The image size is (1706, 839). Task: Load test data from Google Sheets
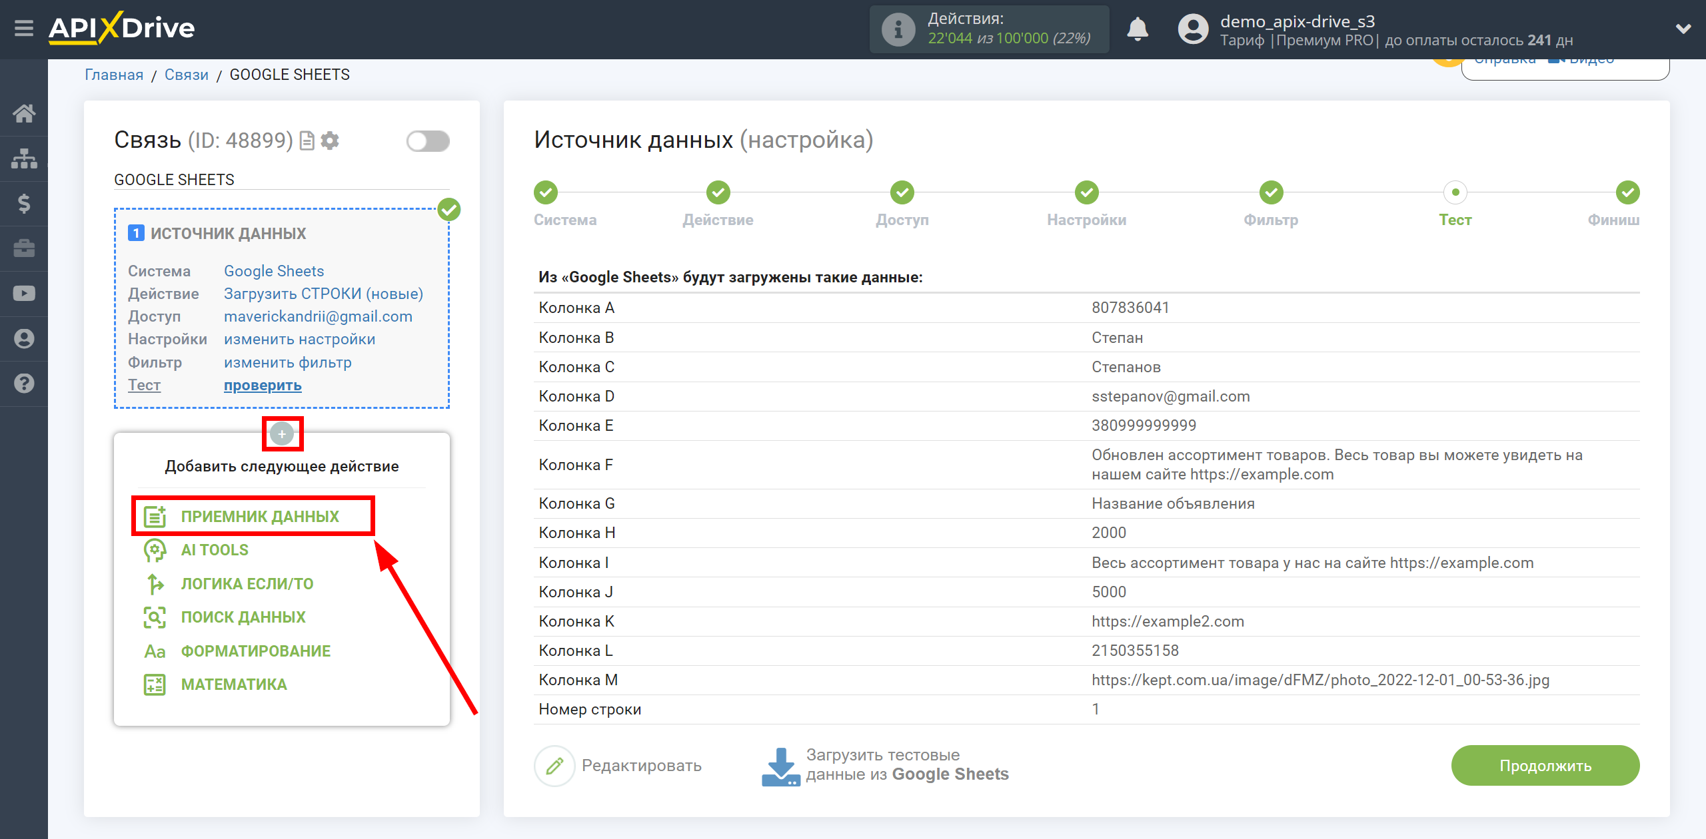click(886, 766)
